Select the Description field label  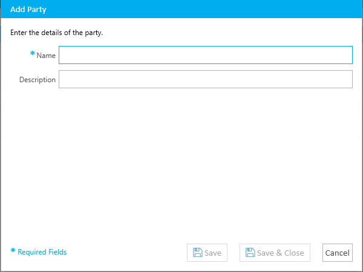pyautogui.click(x=38, y=80)
